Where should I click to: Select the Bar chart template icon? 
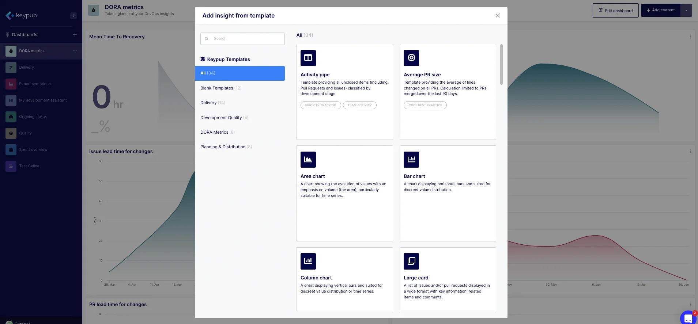(411, 159)
